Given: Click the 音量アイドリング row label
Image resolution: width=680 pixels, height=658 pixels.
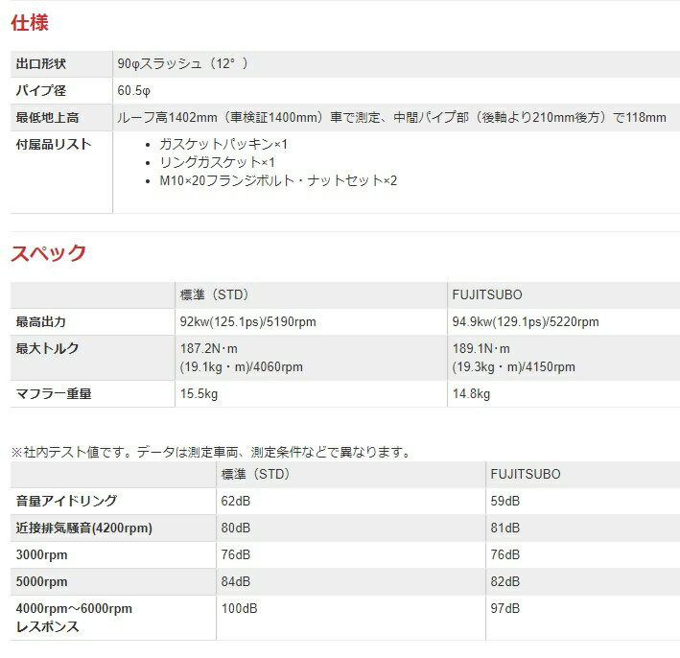Looking at the screenshot, I should coord(67,501).
